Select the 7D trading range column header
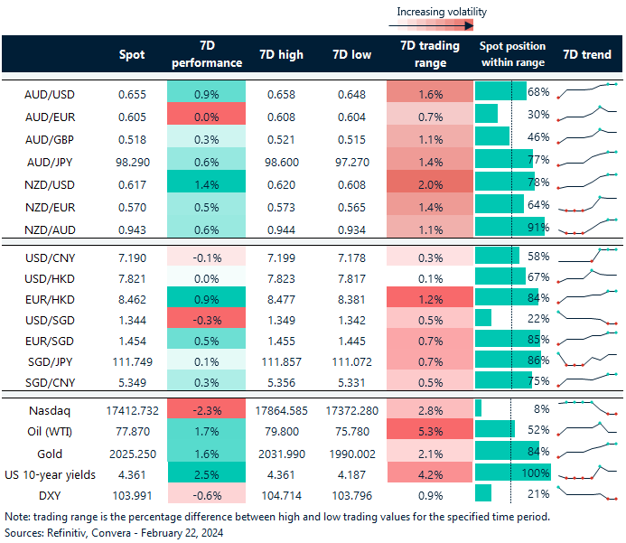The image size is (626, 543). pyautogui.click(x=429, y=54)
